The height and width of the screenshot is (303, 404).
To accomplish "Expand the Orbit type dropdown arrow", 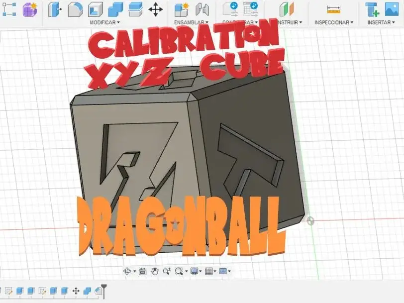I will point(134,271).
